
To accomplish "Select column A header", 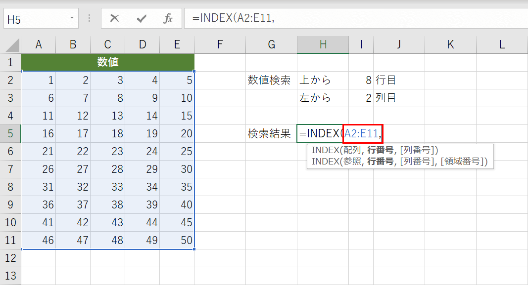I will [x=39, y=44].
